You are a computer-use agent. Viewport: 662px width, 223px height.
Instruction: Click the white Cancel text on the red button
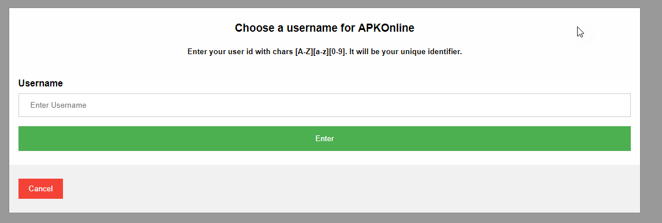(x=40, y=188)
